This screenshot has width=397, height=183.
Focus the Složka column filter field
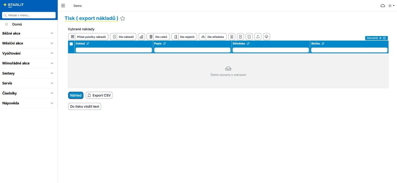point(349,50)
